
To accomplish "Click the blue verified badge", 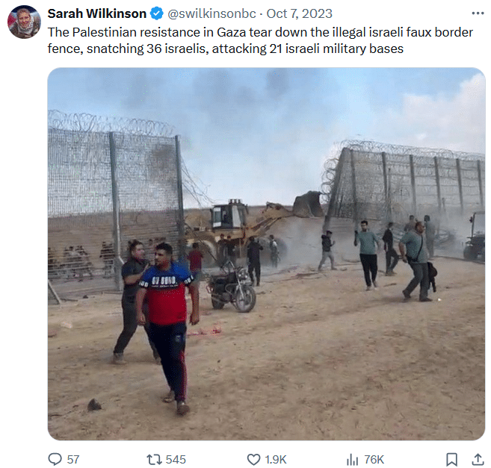I will pyautogui.click(x=157, y=13).
